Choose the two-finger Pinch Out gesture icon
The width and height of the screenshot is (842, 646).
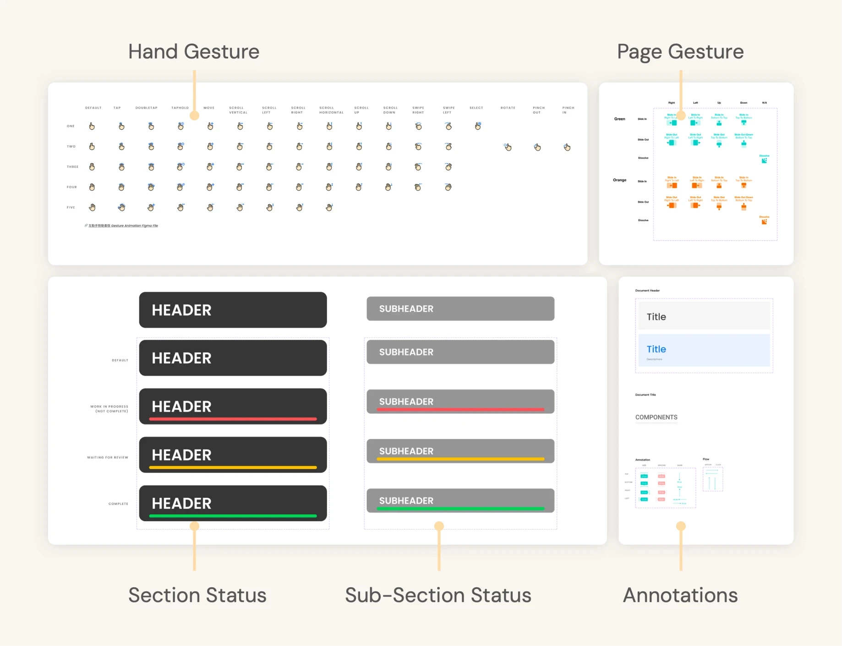coord(537,147)
